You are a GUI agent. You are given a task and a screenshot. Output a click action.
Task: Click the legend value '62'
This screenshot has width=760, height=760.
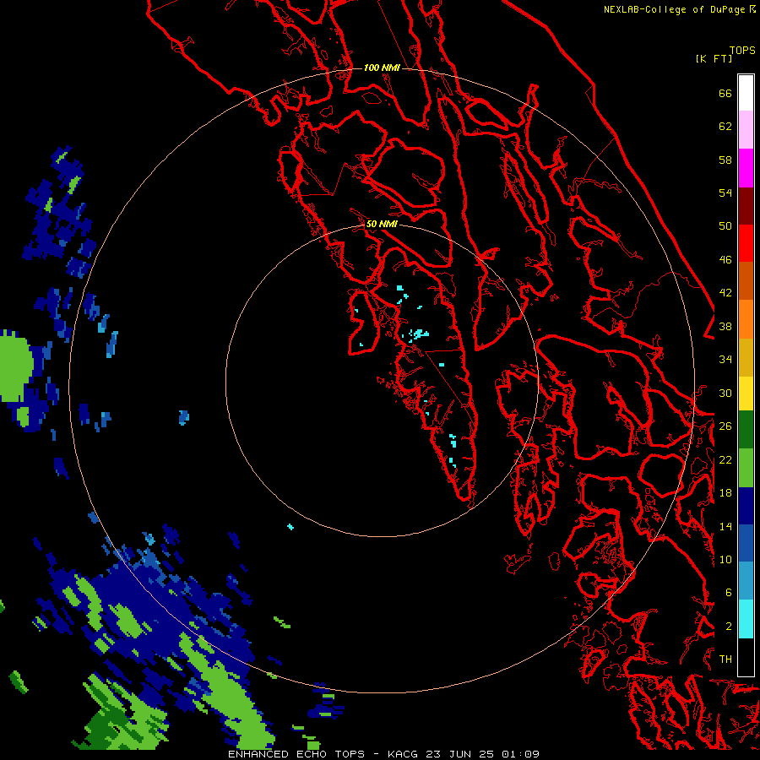[x=725, y=127]
